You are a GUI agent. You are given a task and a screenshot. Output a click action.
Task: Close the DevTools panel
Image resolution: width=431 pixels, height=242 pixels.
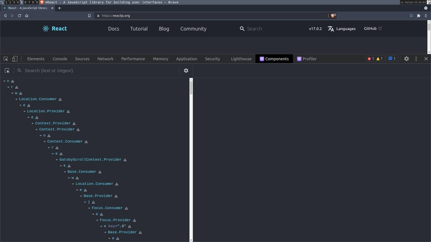point(426,59)
